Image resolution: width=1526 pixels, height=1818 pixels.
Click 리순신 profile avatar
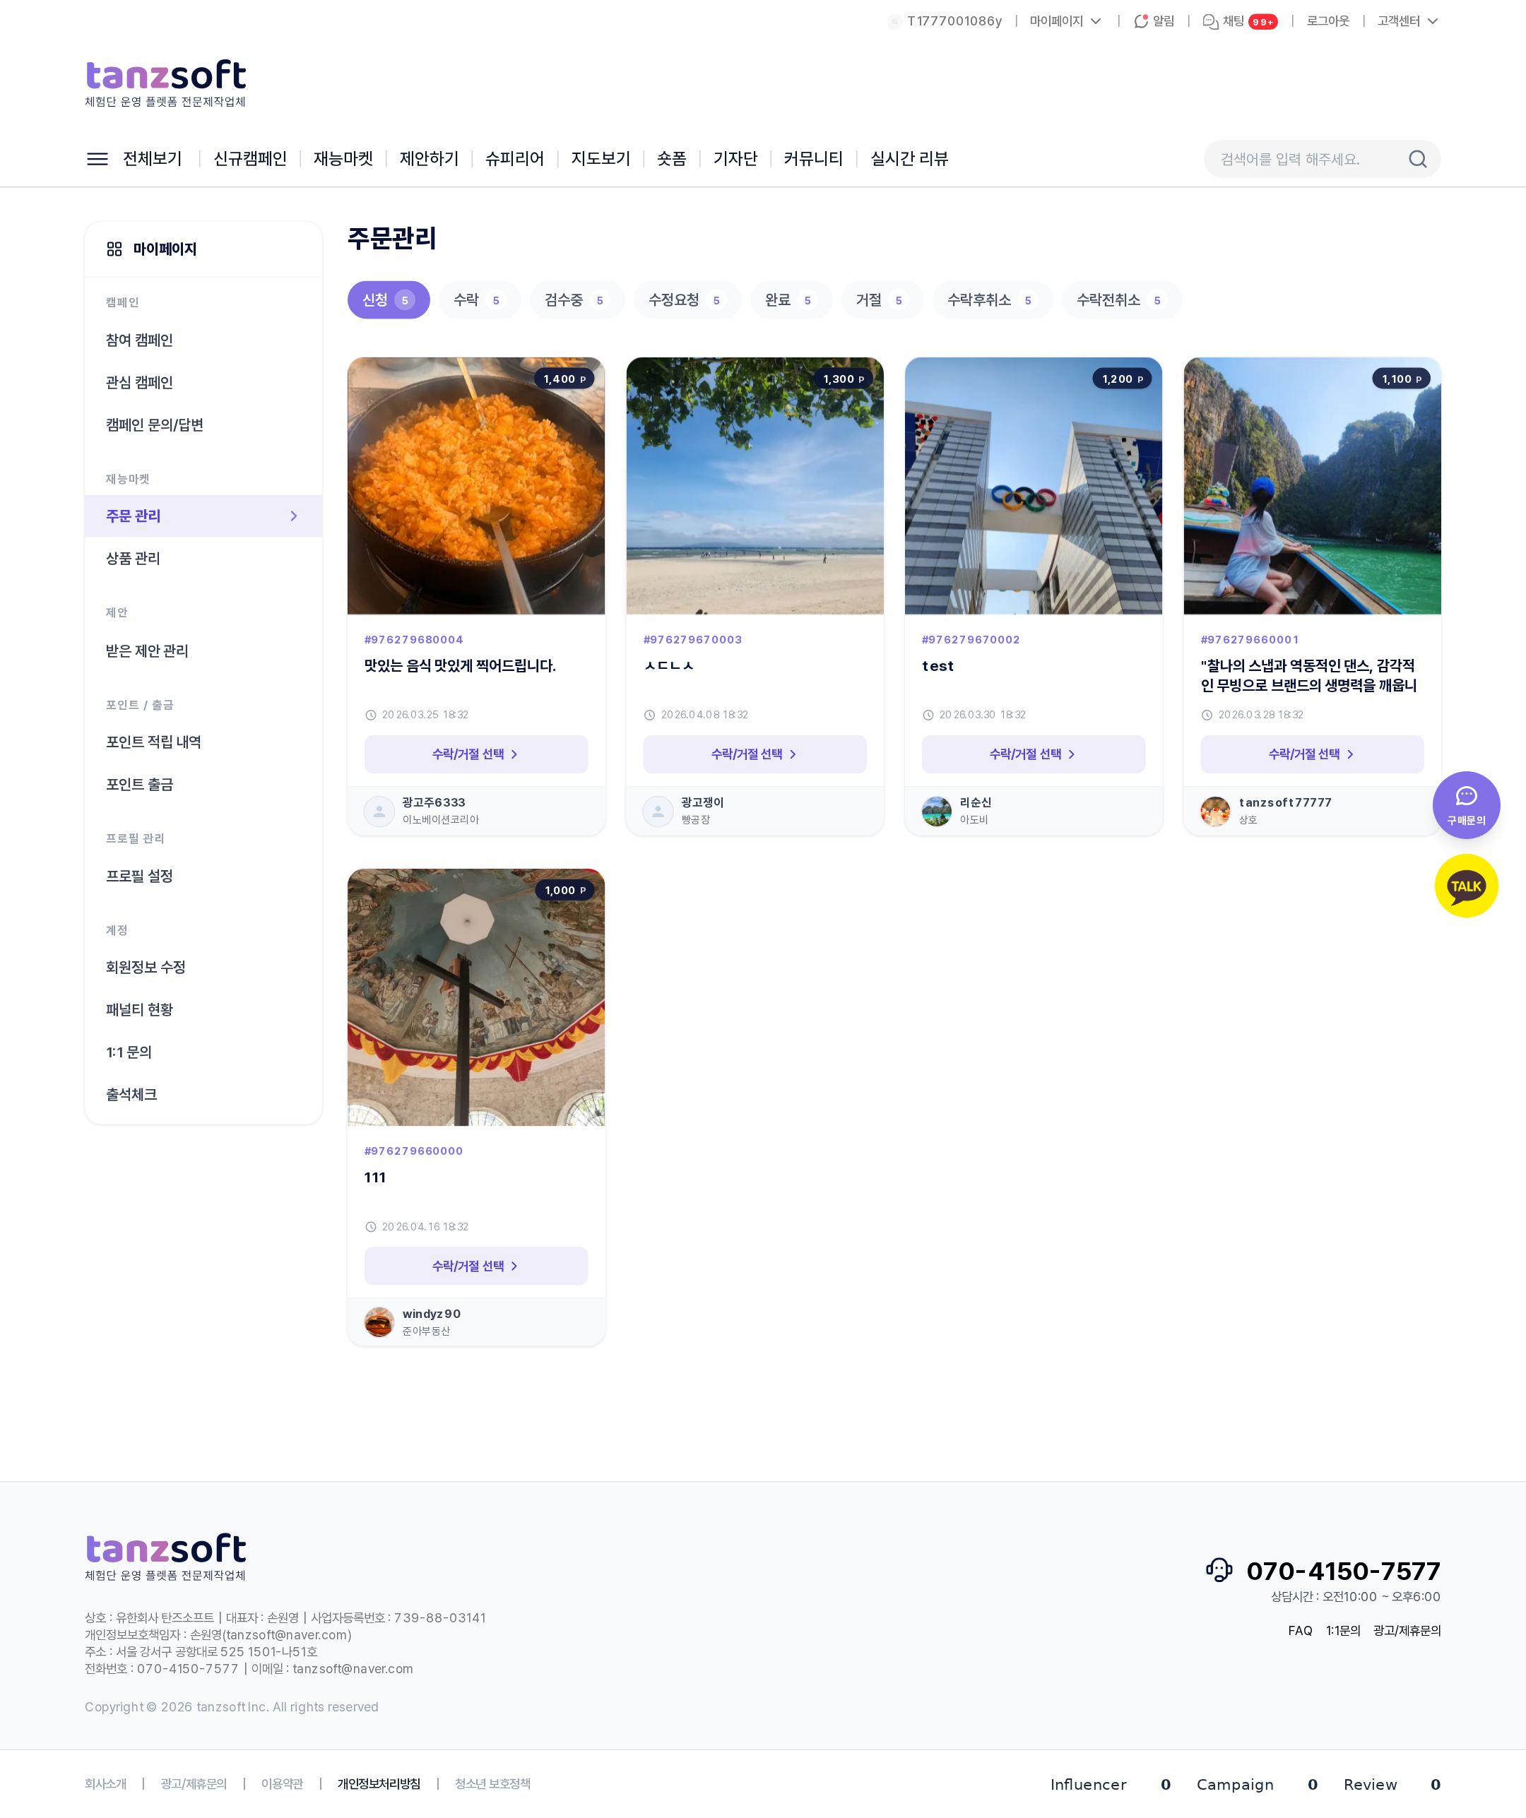pos(936,811)
